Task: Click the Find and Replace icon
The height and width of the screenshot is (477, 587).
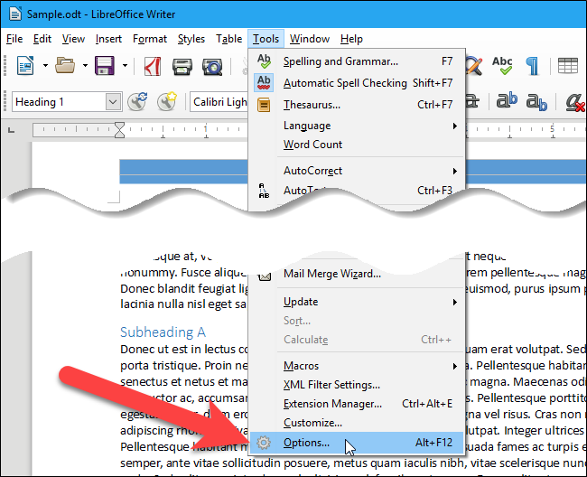Action: pos(474,66)
